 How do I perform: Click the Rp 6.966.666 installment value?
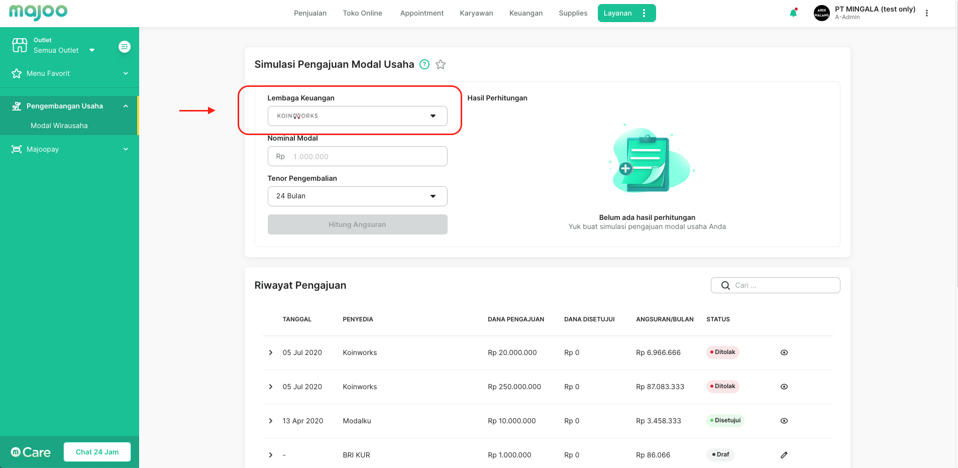pos(658,353)
